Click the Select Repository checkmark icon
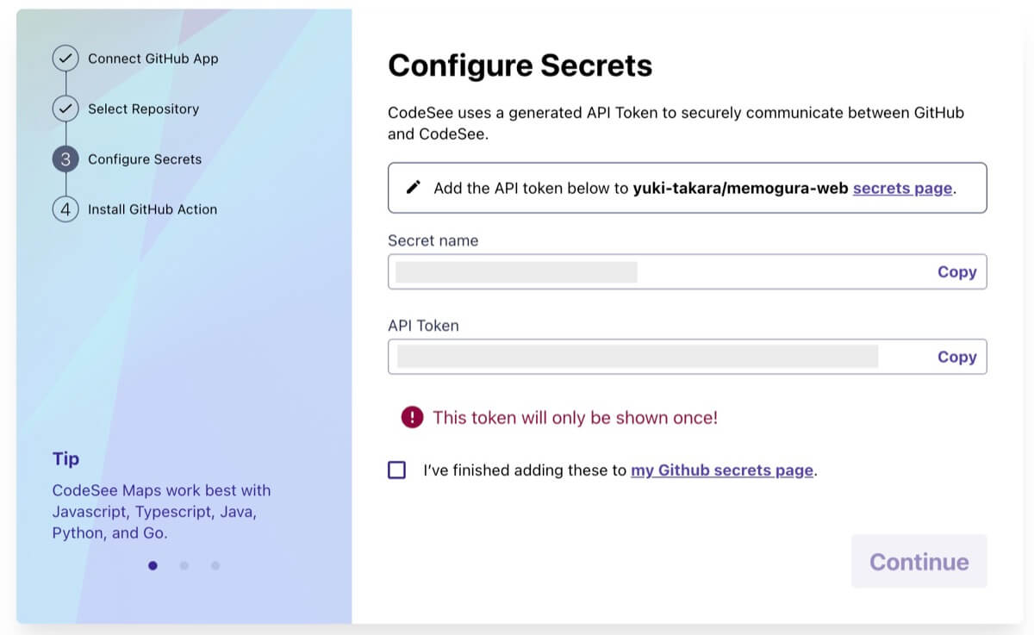Screen dimensions: 1034x635 point(65,109)
